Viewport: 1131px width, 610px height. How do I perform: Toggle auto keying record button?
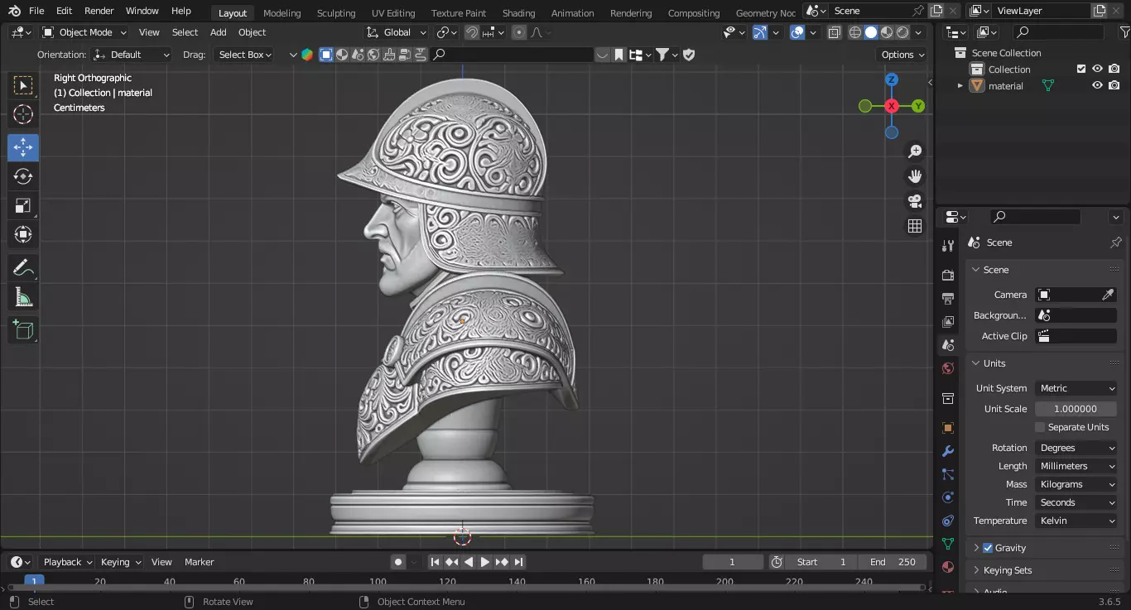[x=398, y=562]
